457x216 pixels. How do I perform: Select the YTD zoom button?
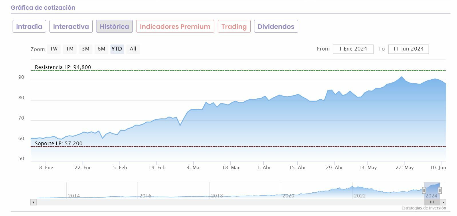117,49
